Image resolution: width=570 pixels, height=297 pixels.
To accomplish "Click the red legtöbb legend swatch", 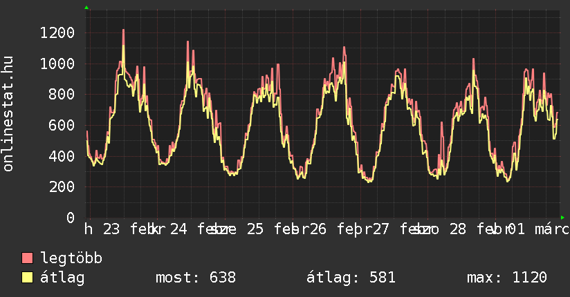I will (28, 258).
